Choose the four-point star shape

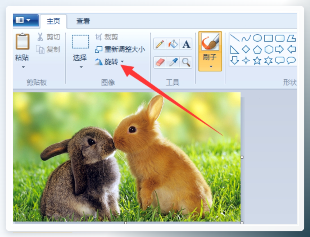246,60
